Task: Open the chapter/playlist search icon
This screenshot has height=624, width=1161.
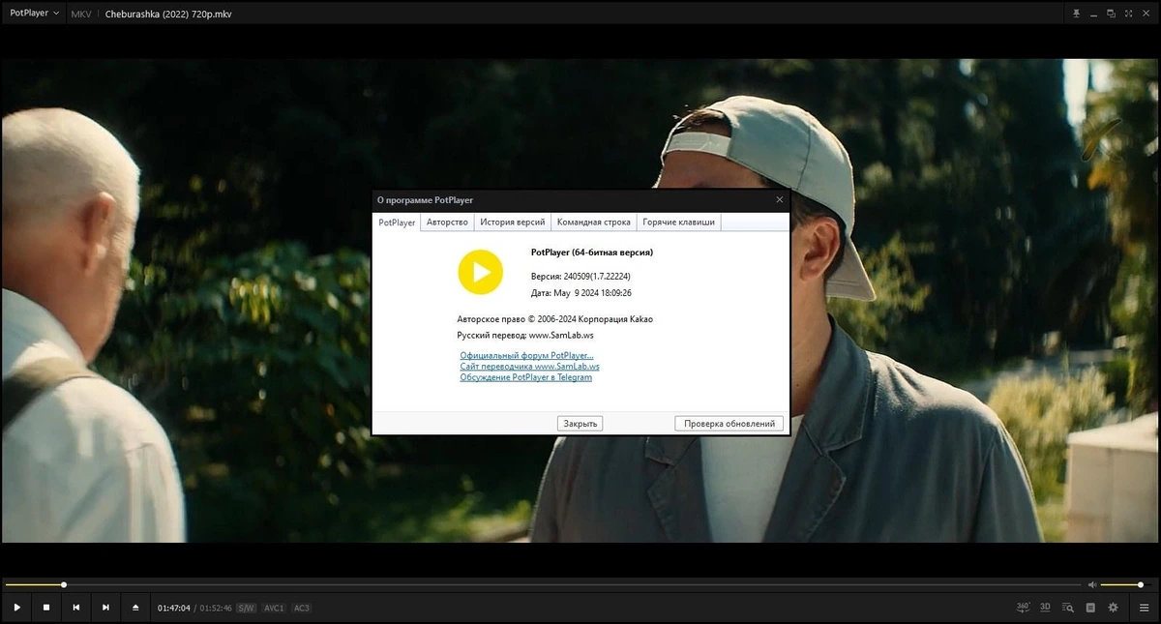Action: tap(1068, 608)
